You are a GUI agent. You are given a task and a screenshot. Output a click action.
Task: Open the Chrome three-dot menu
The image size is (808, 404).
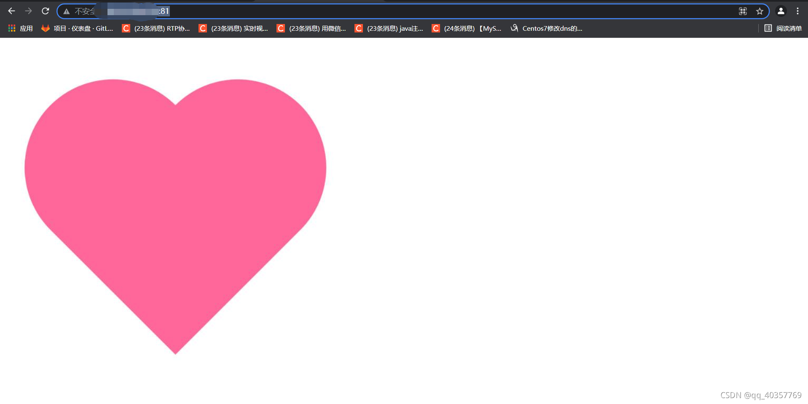797,11
